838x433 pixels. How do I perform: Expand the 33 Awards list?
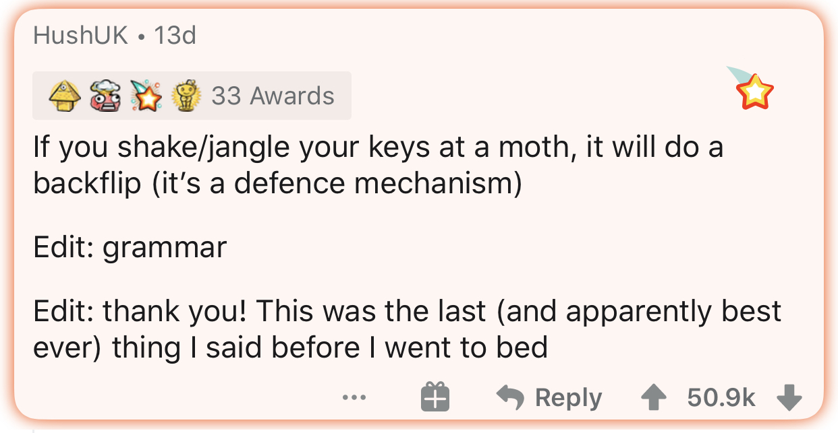tap(273, 96)
